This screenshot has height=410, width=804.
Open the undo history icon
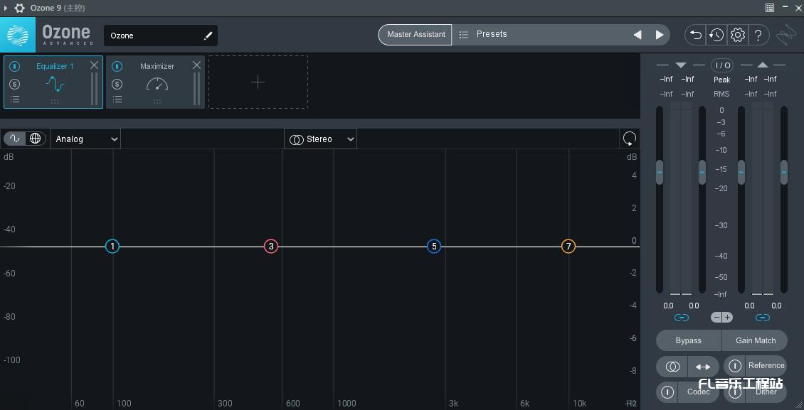[716, 34]
